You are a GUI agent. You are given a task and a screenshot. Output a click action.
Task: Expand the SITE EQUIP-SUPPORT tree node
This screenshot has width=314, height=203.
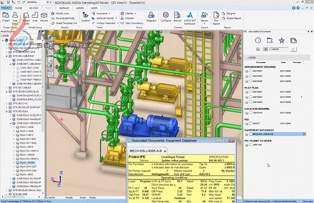[x=7, y=107]
